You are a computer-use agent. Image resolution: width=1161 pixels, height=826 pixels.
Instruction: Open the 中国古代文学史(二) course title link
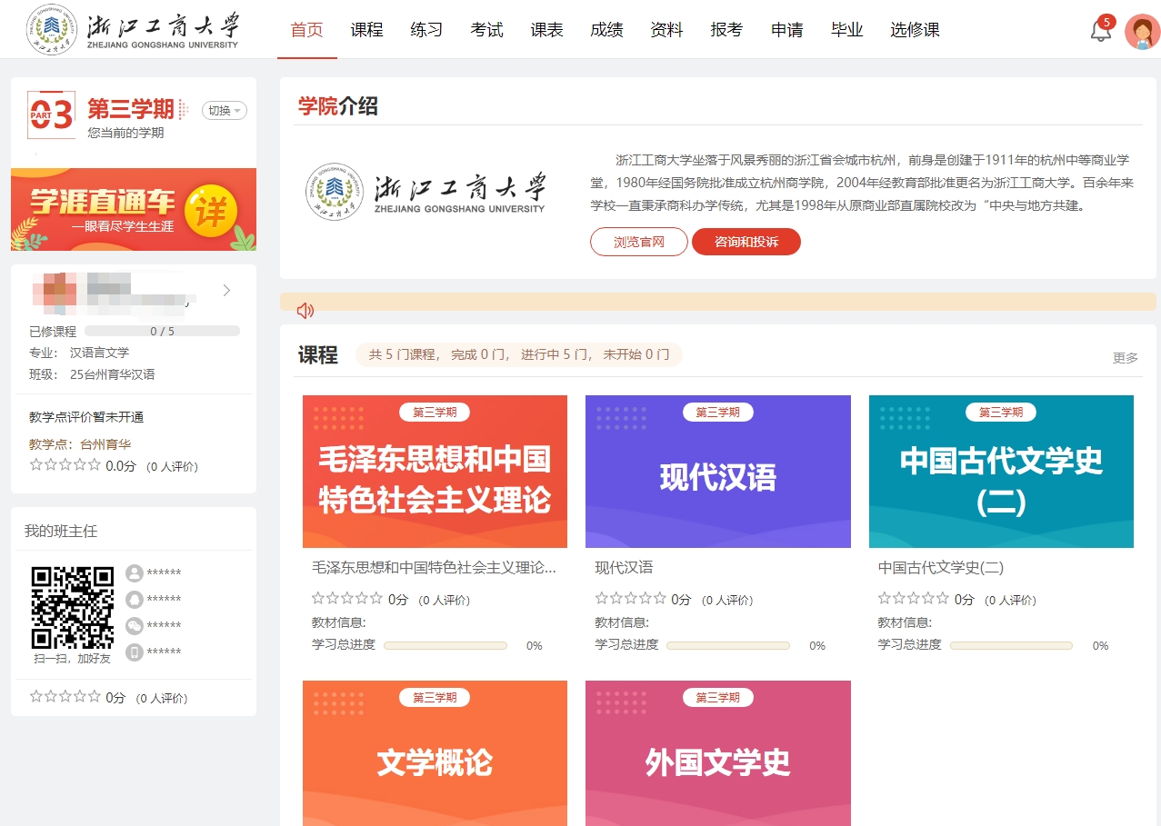(941, 568)
